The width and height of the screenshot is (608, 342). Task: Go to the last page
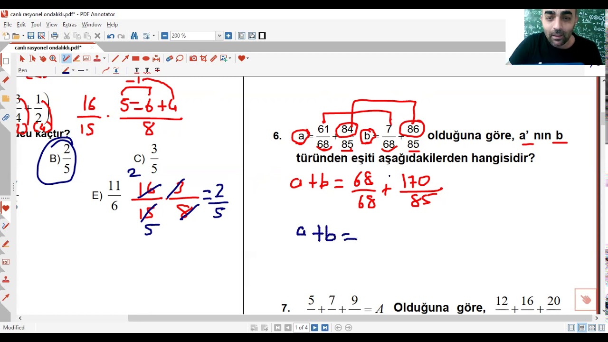point(325,328)
